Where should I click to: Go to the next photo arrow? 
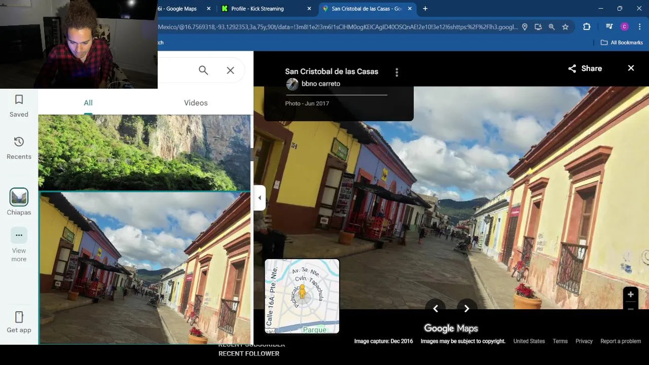[466, 308]
